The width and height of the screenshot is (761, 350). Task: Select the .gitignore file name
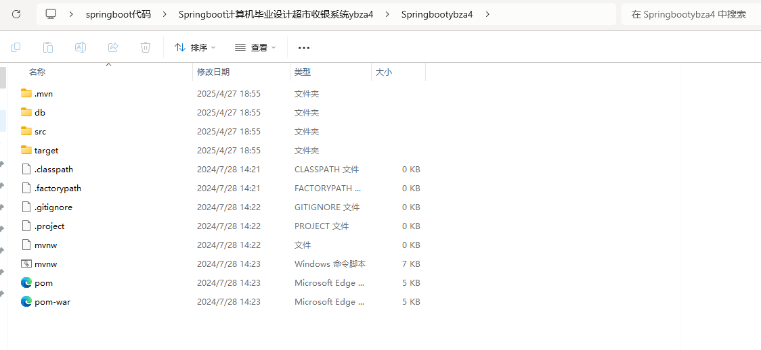point(53,207)
